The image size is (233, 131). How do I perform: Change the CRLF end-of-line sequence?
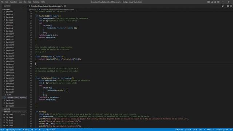tap(201, 130)
